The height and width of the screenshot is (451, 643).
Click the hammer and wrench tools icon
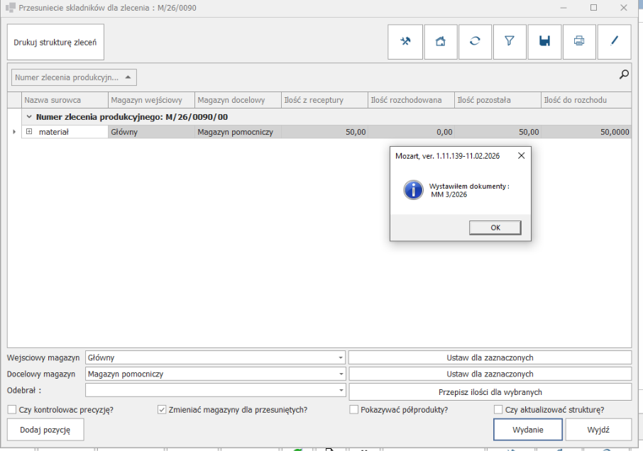tap(405, 42)
